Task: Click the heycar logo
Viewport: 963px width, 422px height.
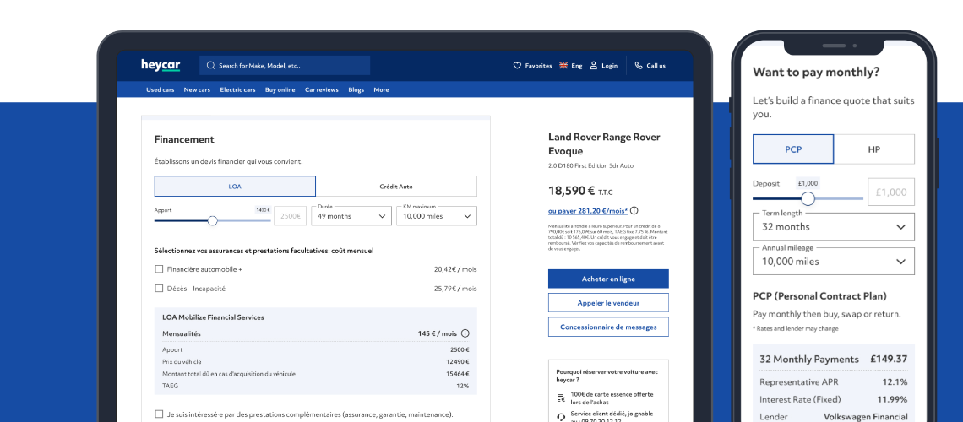Action: coord(160,65)
